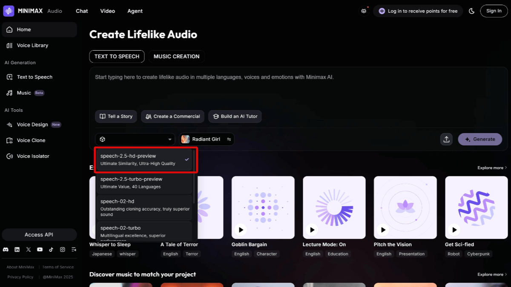Click Explore more beside Discover music
The image size is (511, 287).
pos(492,275)
